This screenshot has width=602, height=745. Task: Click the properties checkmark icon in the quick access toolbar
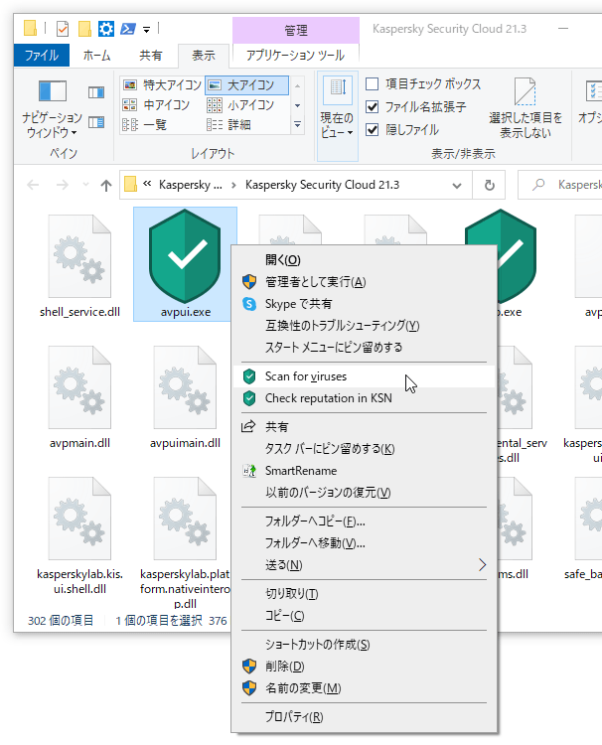click(x=63, y=29)
